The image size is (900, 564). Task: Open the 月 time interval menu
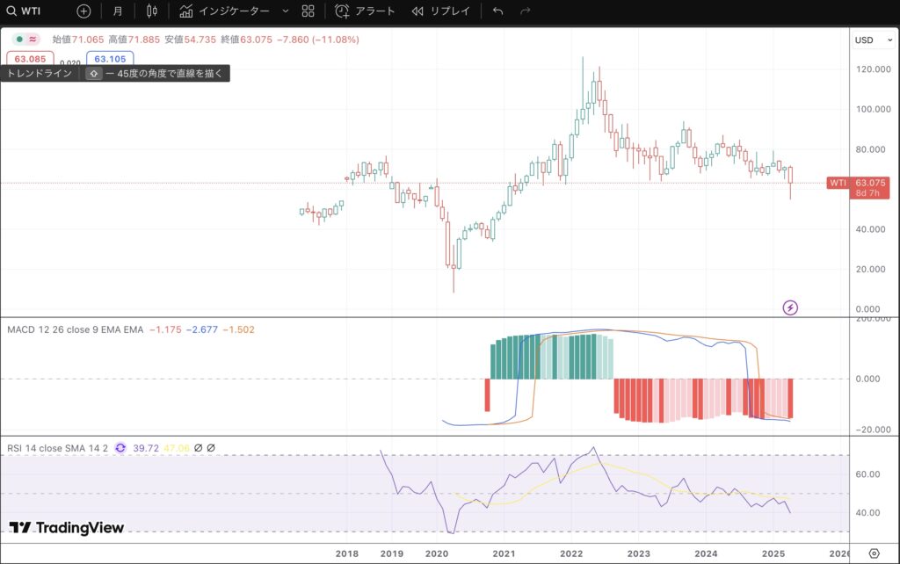pos(118,11)
